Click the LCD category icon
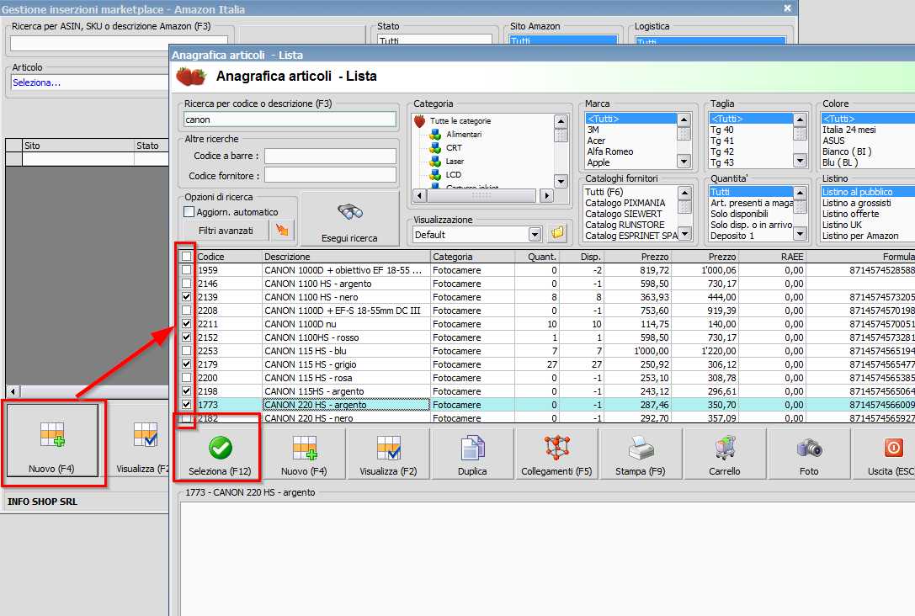915x616 pixels. (435, 174)
